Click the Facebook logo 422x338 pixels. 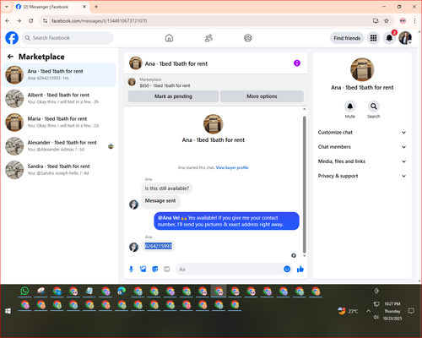12,38
